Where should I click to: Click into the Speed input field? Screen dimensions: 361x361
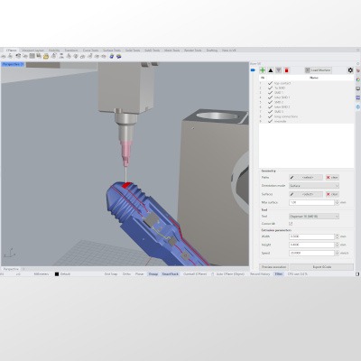311,254
